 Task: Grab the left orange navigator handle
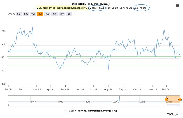click(166, 99)
